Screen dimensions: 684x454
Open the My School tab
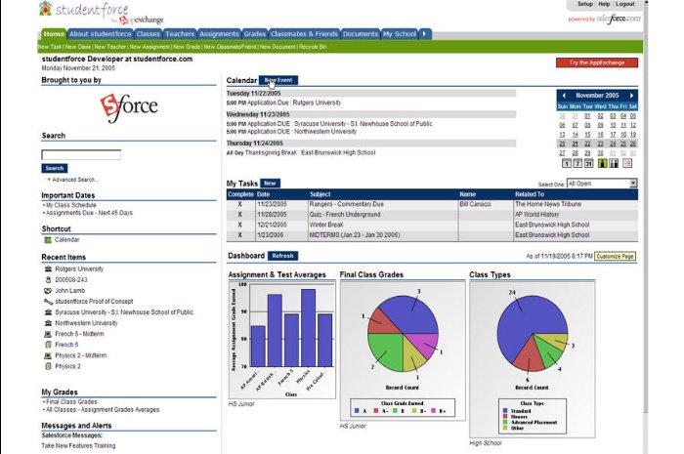point(400,34)
